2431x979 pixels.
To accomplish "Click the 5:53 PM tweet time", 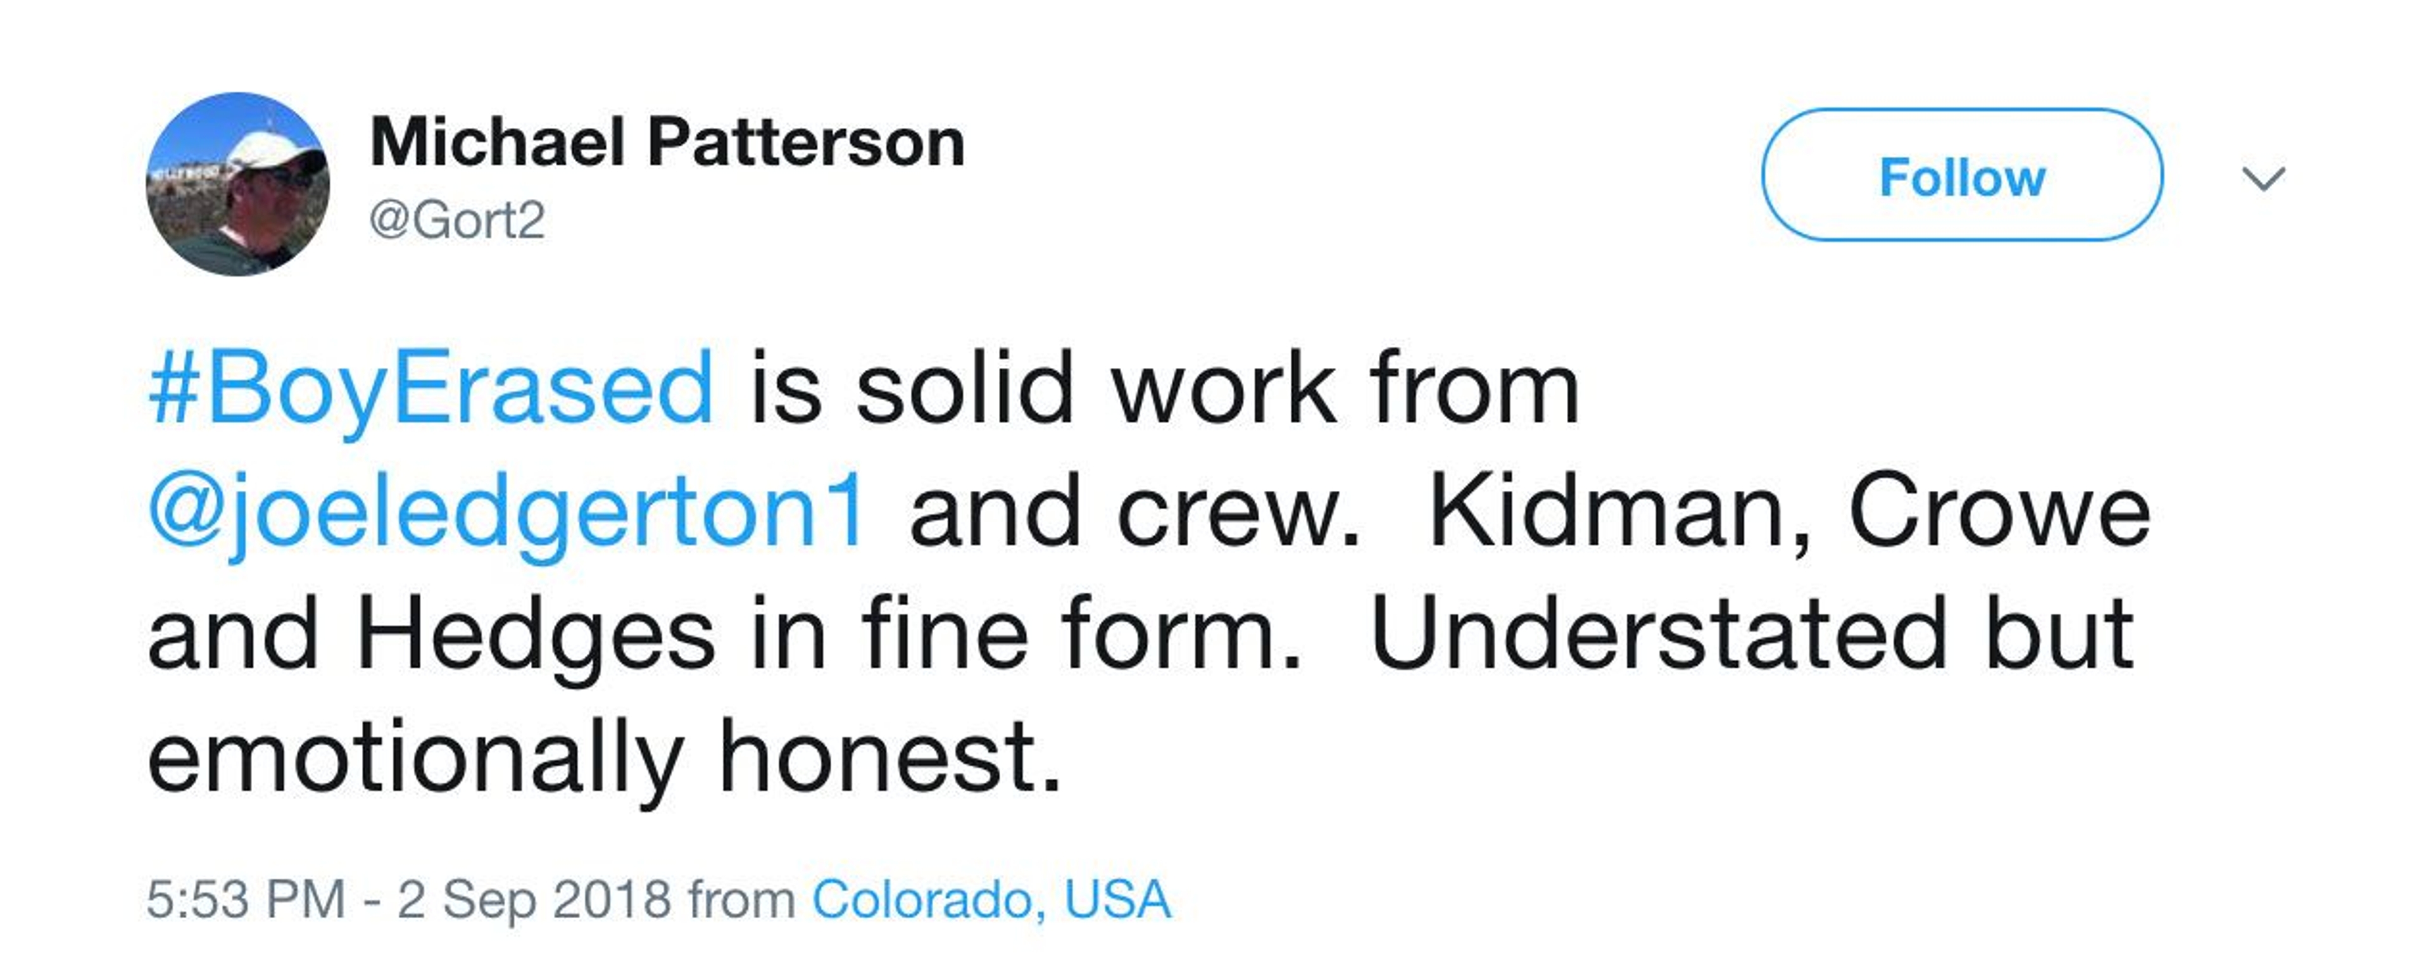I will click(246, 899).
